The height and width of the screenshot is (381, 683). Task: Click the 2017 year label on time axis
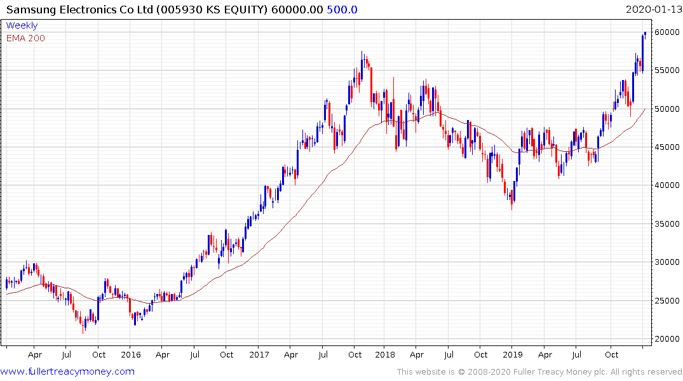point(259,354)
